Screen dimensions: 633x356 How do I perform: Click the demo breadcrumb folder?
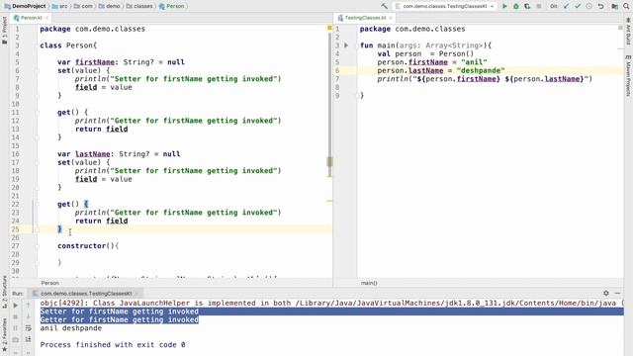point(110,6)
